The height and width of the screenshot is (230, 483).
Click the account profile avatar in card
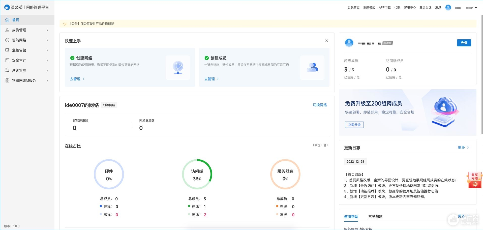pyautogui.click(x=349, y=43)
